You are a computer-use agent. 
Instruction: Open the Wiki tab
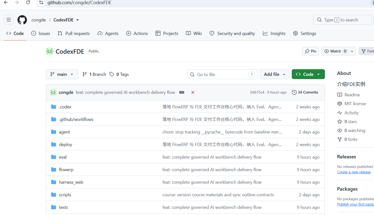coord(194,33)
